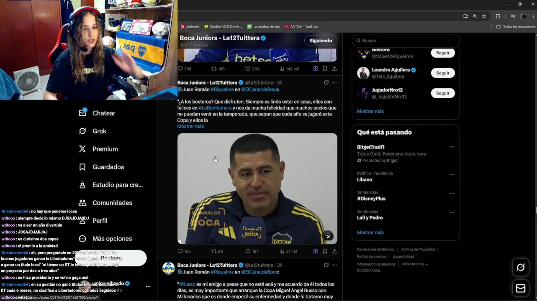Open more options for Lali y Pedro trend

(452, 213)
